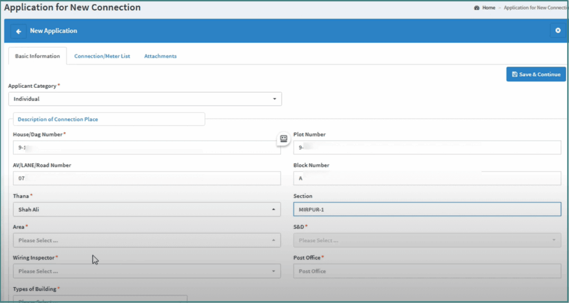
Task: Open the Attachments tab
Action: point(160,56)
